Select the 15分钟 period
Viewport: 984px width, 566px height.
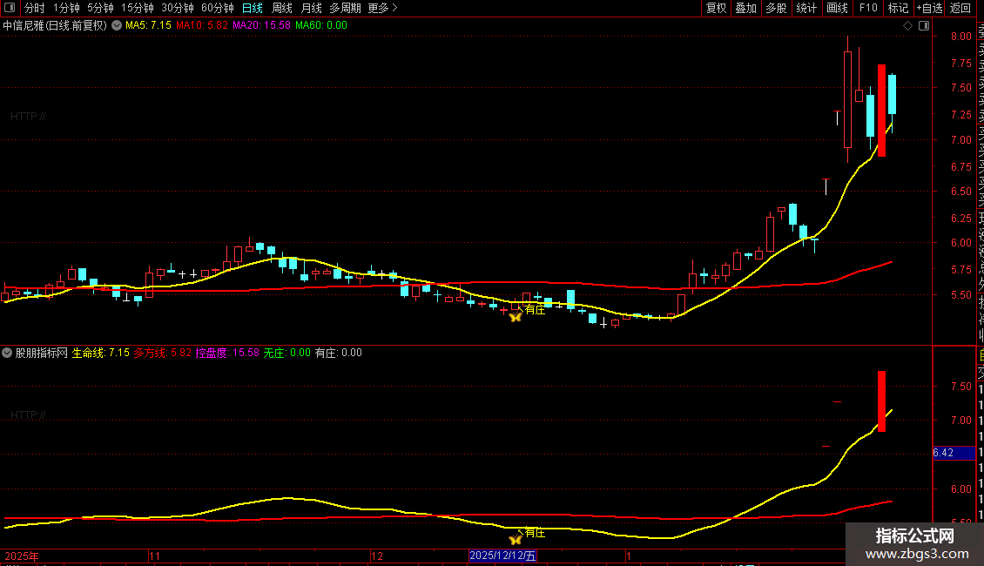[x=138, y=8]
